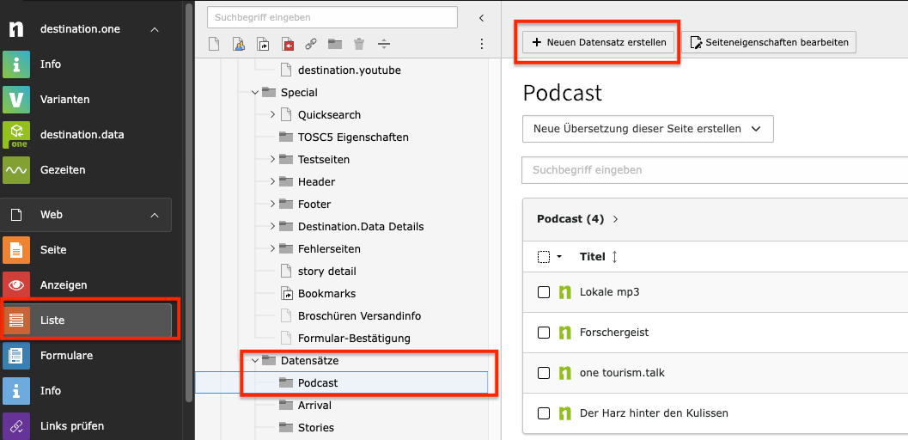Collapse the destination.one module group
The height and width of the screenshot is (440, 908).
[155, 29]
